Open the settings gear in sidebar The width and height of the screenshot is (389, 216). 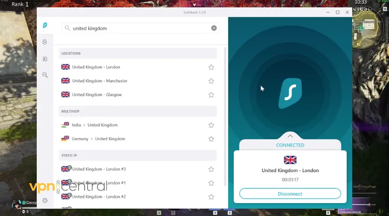pos(45,200)
